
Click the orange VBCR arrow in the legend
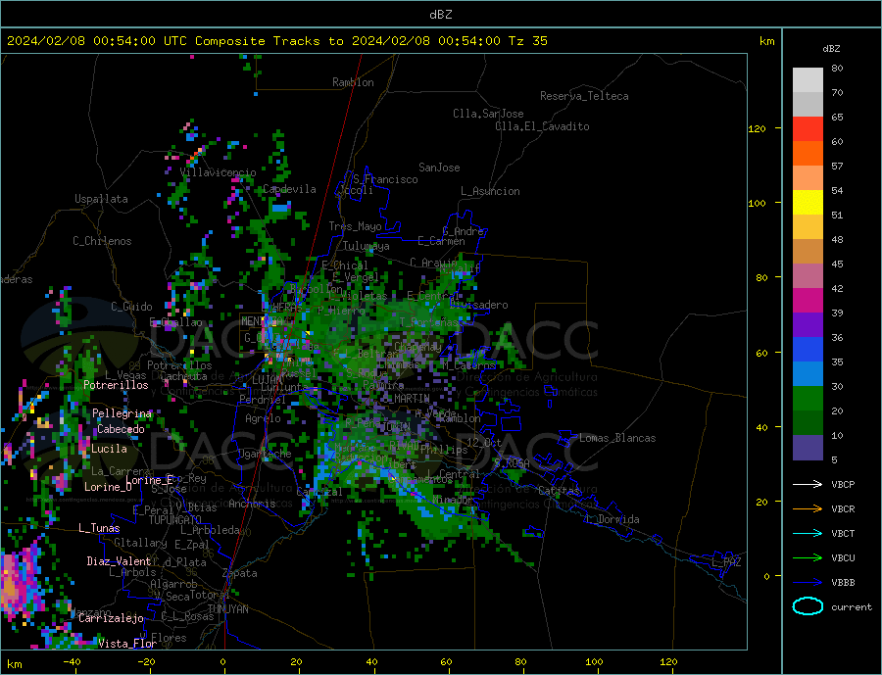click(808, 509)
